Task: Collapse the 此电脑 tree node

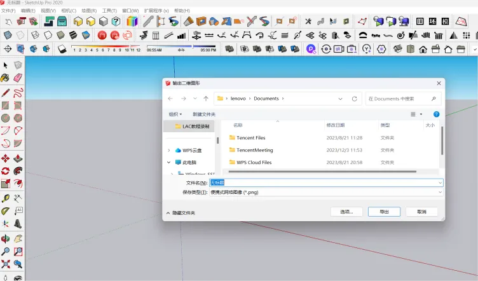Action: pyautogui.click(x=169, y=163)
